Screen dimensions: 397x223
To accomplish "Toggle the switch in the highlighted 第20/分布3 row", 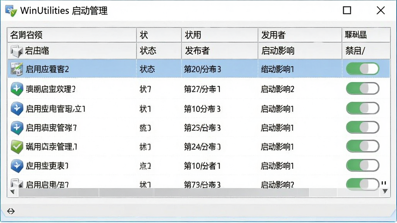I will tap(362, 69).
